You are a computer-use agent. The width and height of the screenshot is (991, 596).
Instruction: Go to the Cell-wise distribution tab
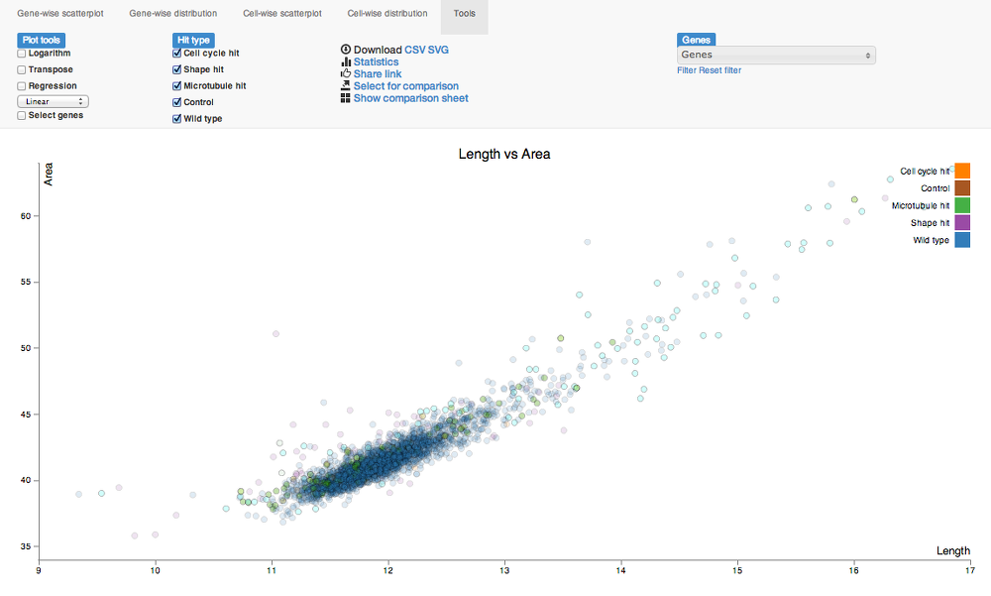387,14
